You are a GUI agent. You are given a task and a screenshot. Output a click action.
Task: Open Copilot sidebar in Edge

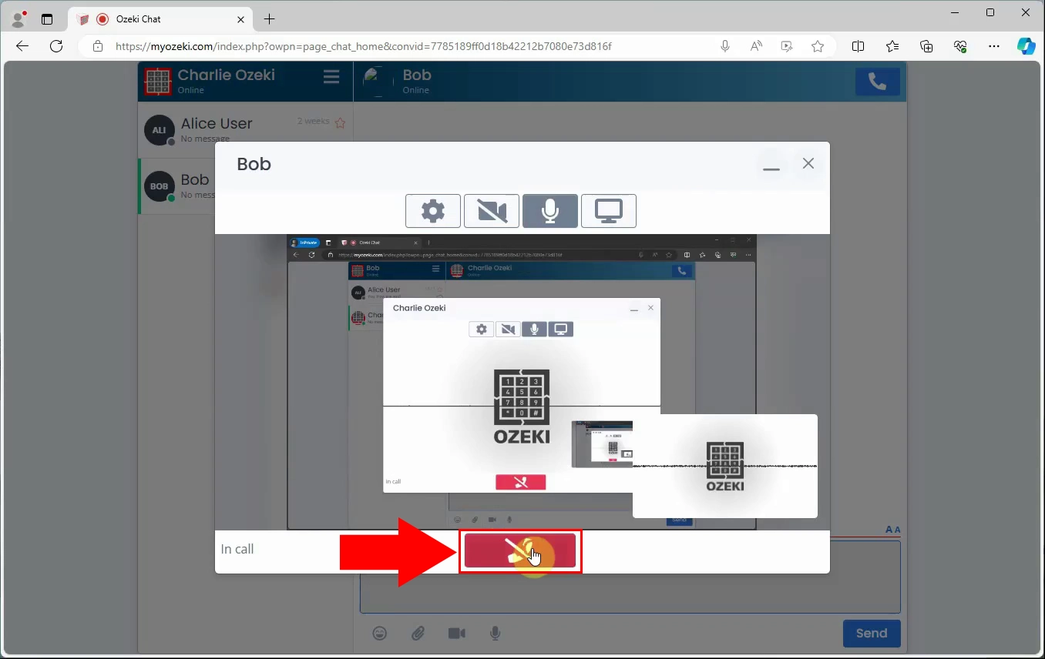(1027, 46)
